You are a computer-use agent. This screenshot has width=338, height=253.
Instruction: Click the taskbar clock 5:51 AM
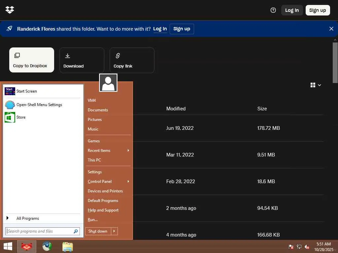[323, 244]
